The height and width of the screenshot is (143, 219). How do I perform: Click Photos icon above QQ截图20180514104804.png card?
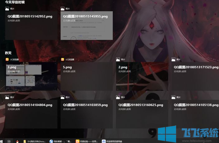pyautogui.click(x=7, y=97)
